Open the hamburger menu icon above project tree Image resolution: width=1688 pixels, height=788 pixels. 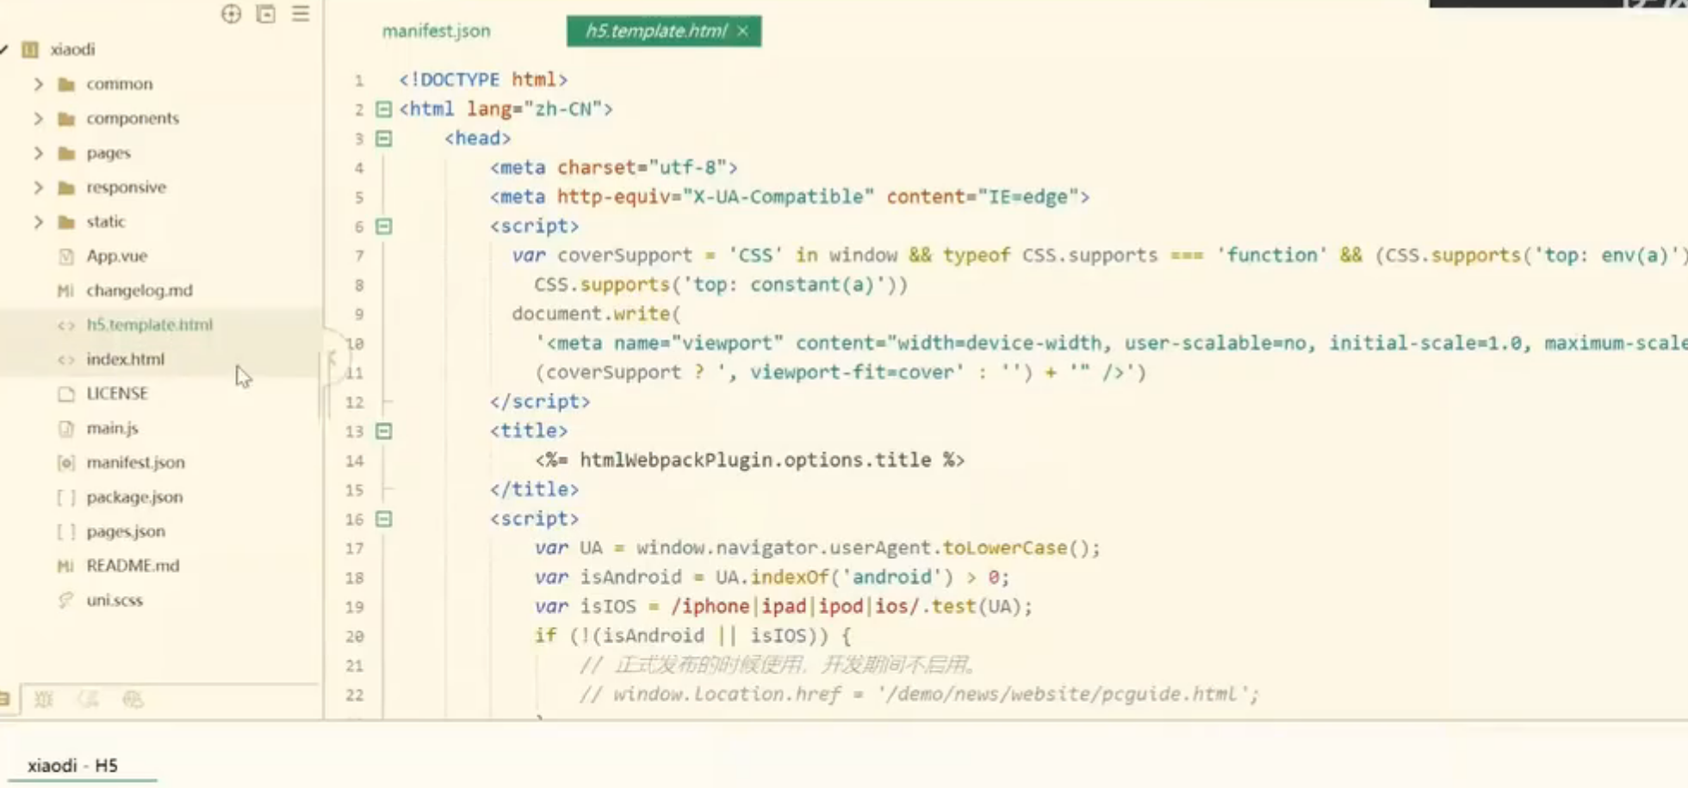point(301,14)
